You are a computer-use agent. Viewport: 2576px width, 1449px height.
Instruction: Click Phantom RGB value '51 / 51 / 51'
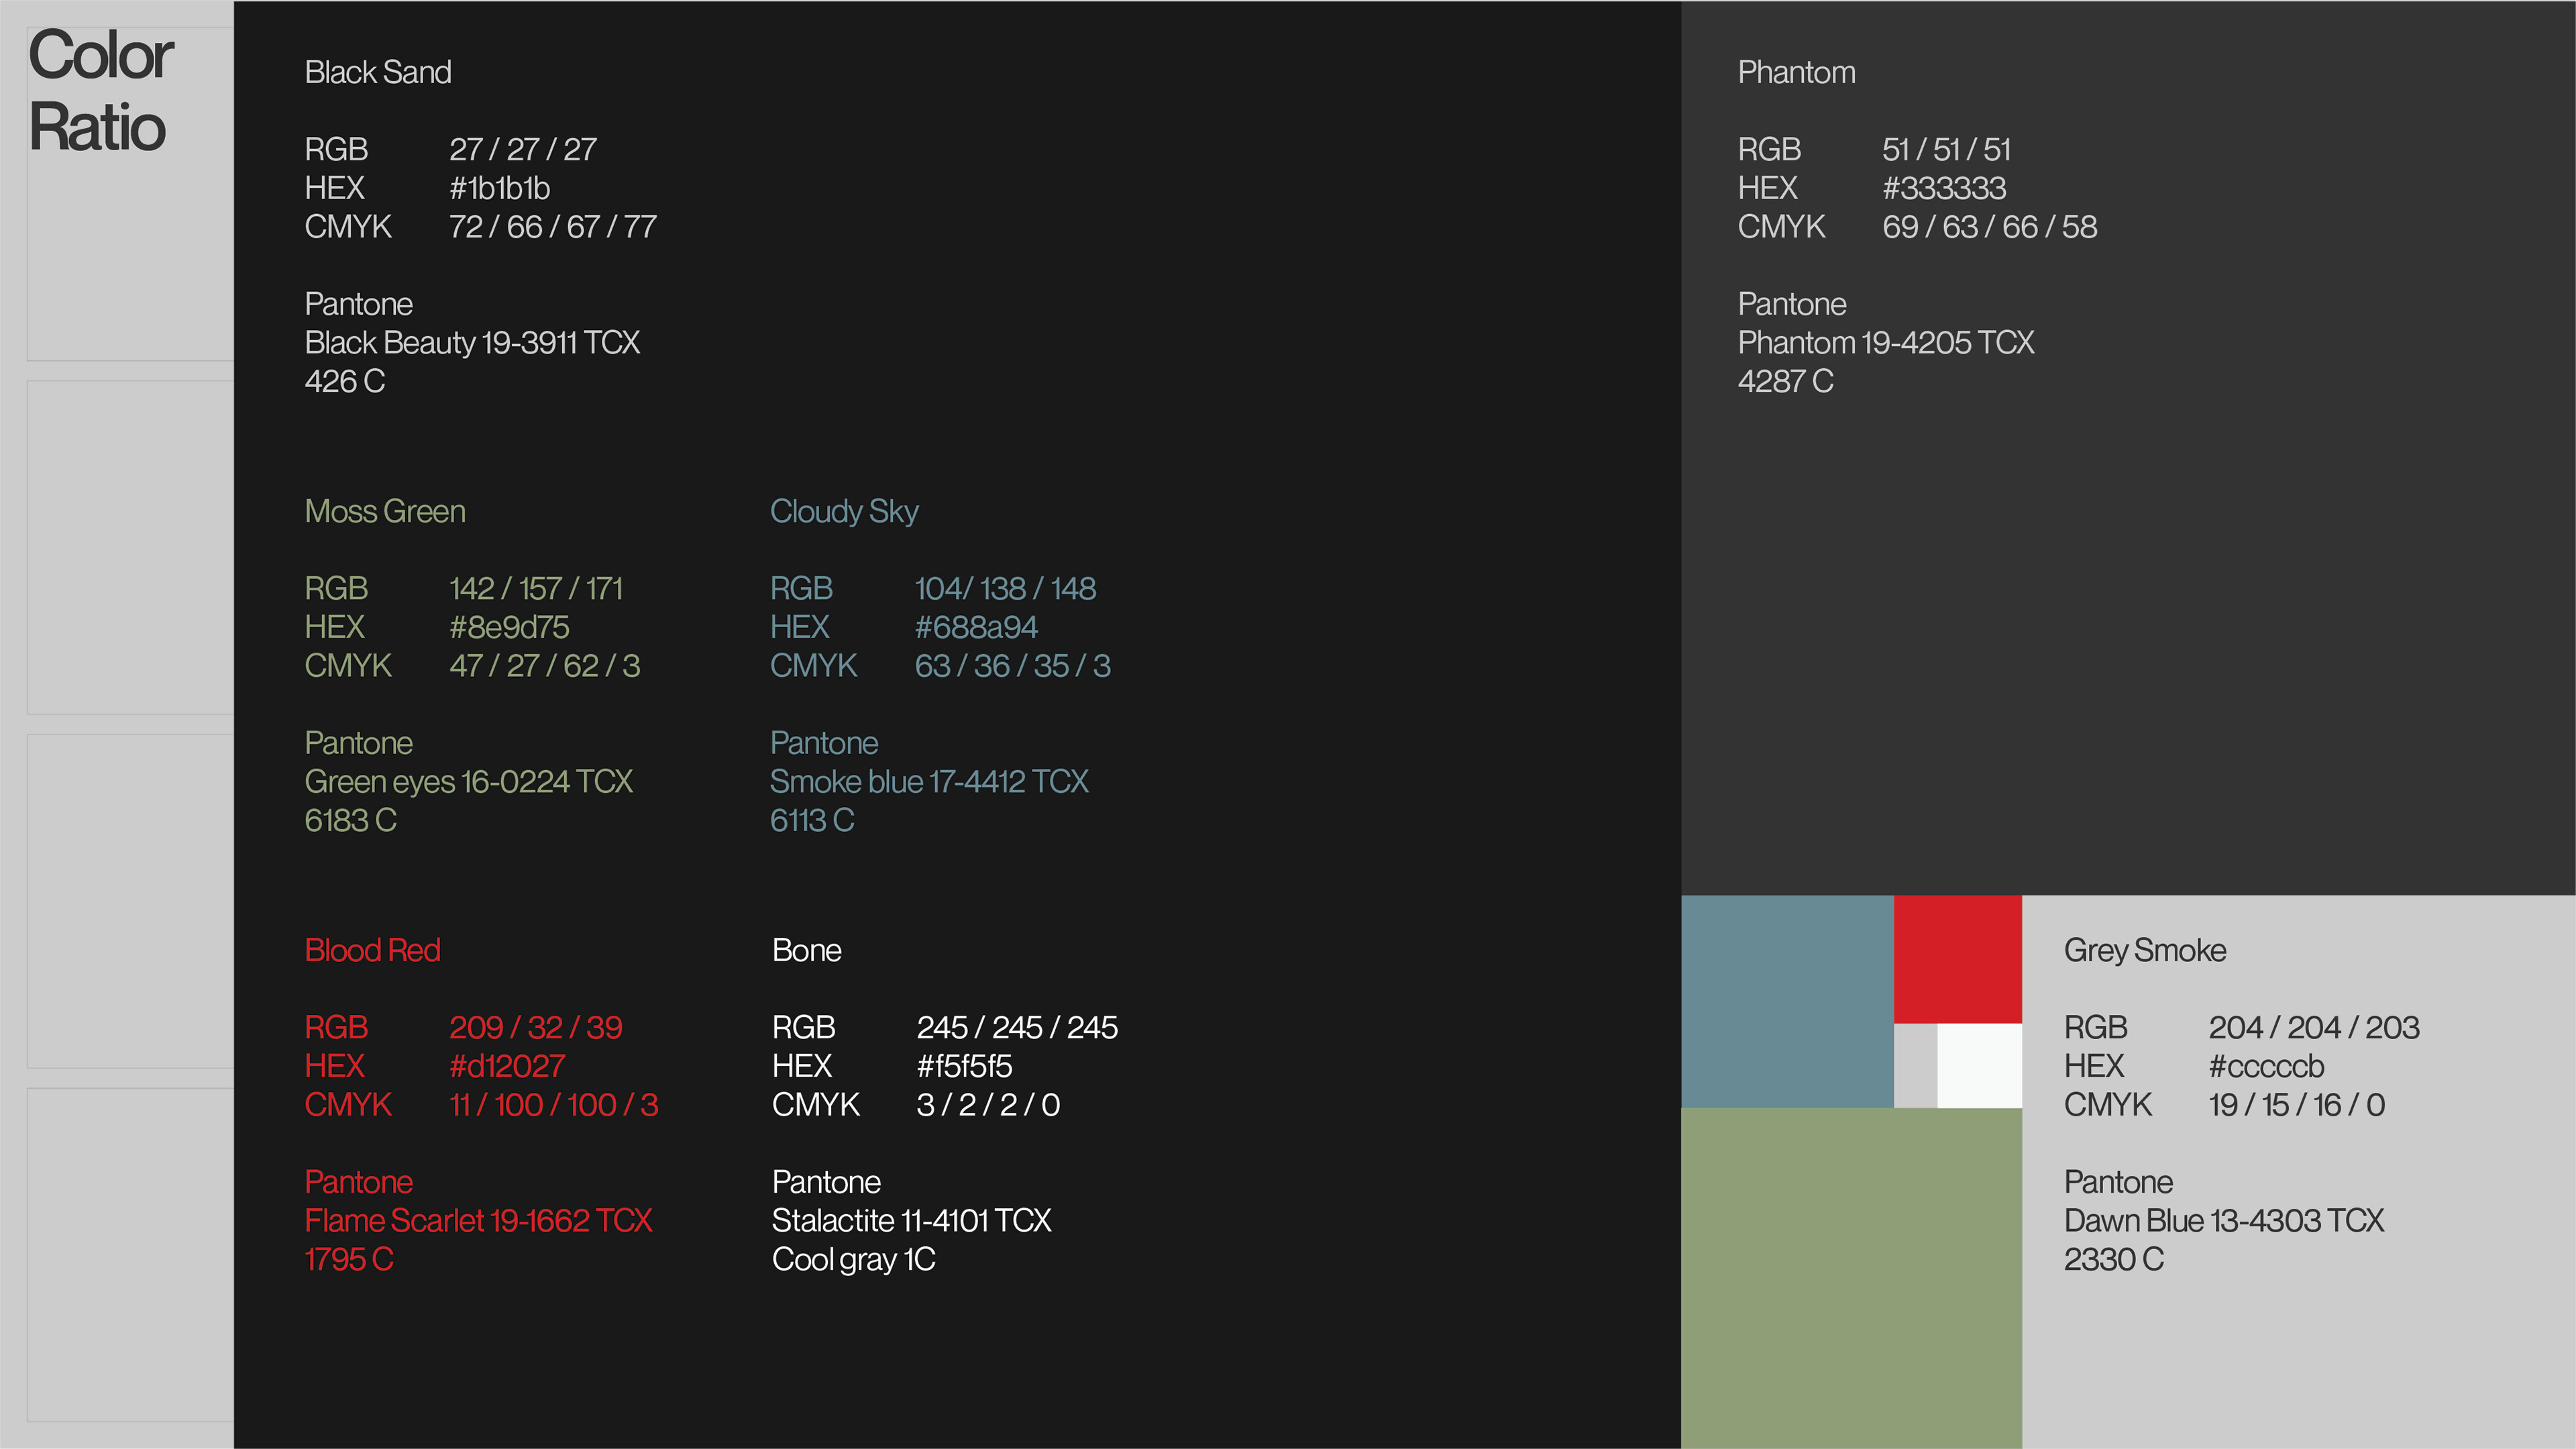[1947, 149]
